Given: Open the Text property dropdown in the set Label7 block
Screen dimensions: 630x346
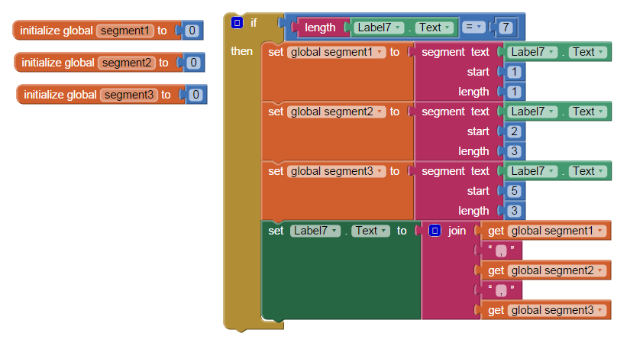Looking at the screenshot, I should pos(371,231).
